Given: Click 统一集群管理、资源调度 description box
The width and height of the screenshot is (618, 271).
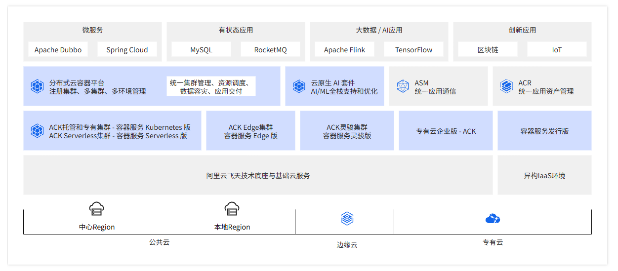Looking at the screenshot, I should (211, 86).
